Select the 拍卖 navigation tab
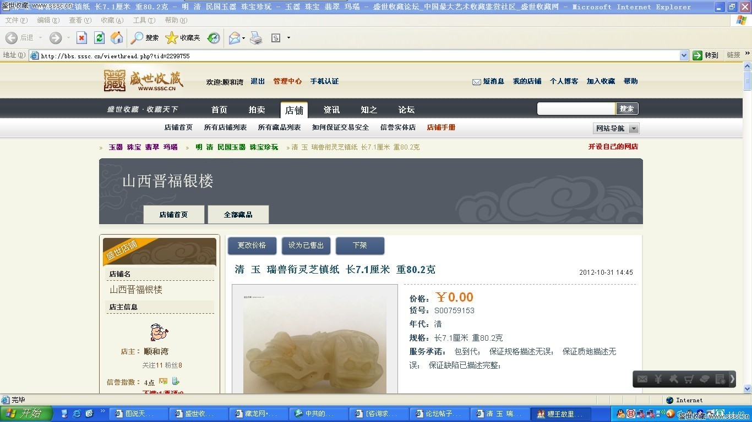 (x=257, y=110)
